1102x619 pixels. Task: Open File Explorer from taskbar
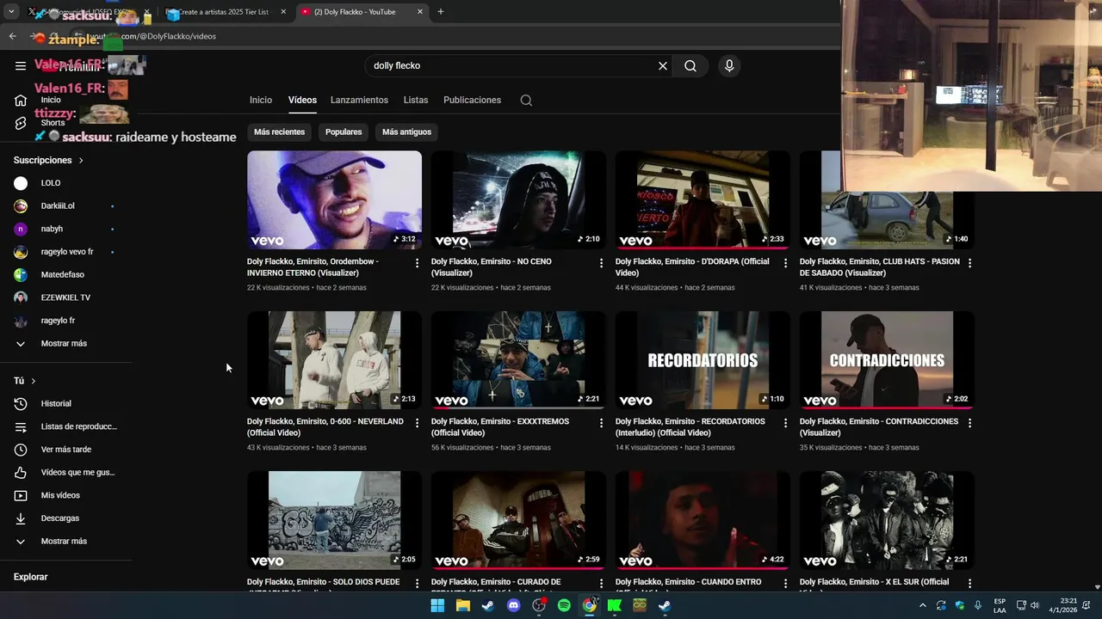click(x=463, y=605)
